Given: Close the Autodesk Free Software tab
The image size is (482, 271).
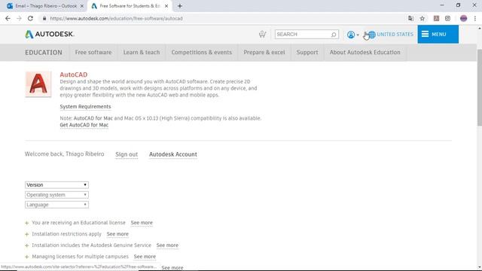Looking at the screenshot, I should pos(166,6).
